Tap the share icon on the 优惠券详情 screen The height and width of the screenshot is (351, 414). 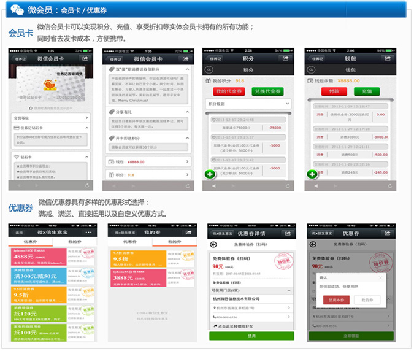(x=288, y=233)
